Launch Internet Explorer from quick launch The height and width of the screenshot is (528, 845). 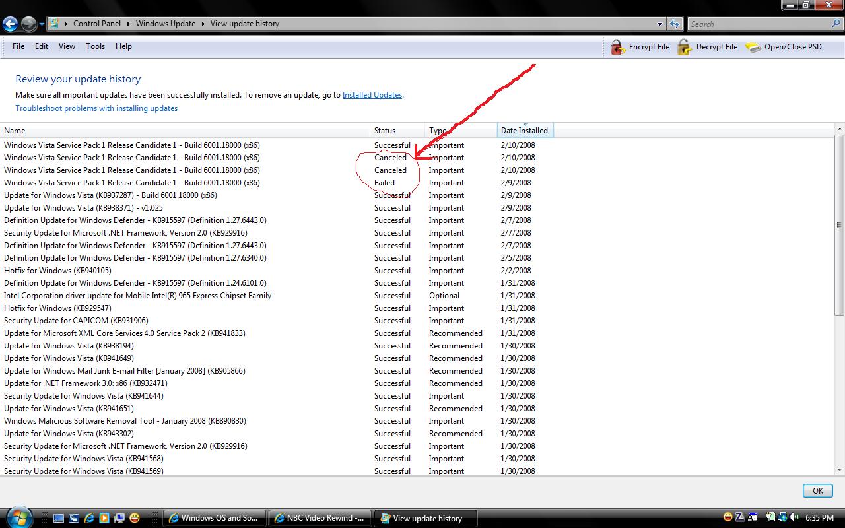[x=89, y=518]
